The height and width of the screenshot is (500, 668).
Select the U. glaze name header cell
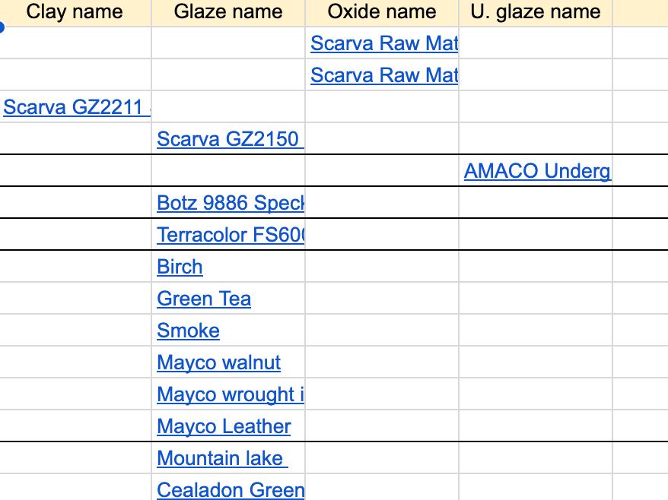point(536,12)
